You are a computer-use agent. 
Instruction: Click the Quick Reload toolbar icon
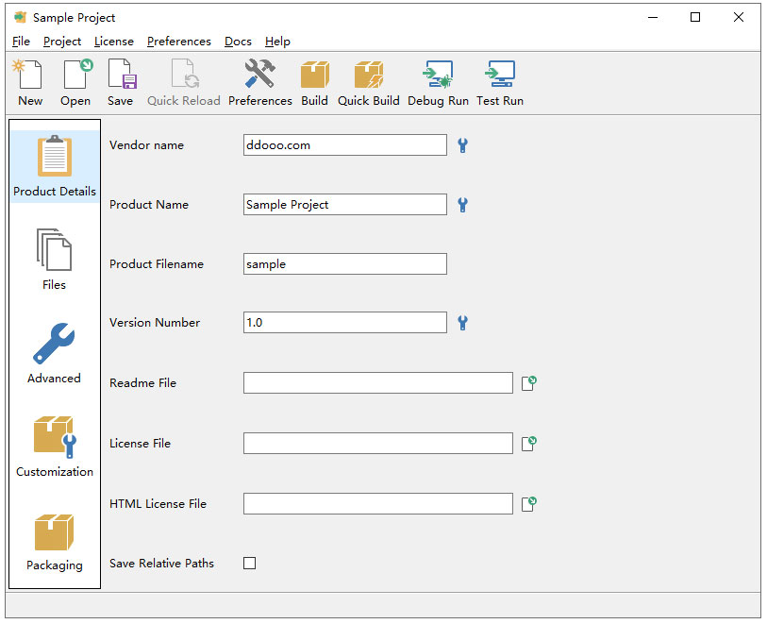pos(183,82)
